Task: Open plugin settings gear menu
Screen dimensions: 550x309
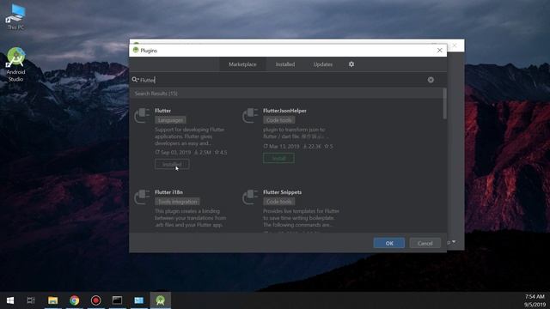Action: [351, 64]
